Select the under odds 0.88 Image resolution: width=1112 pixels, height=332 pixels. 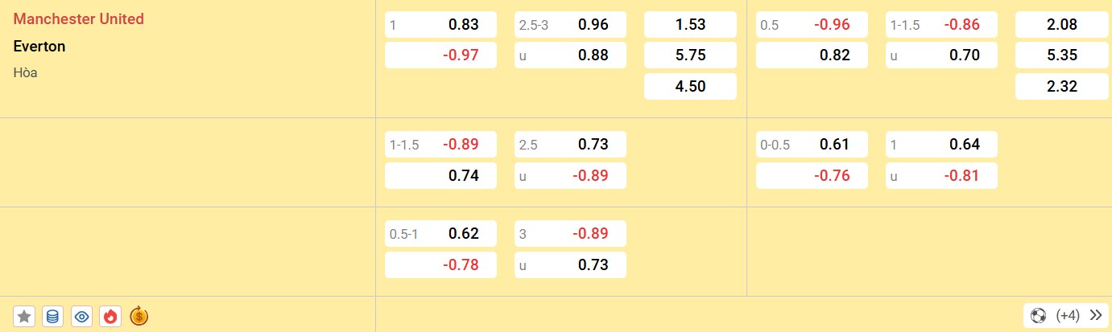point(570,55)
